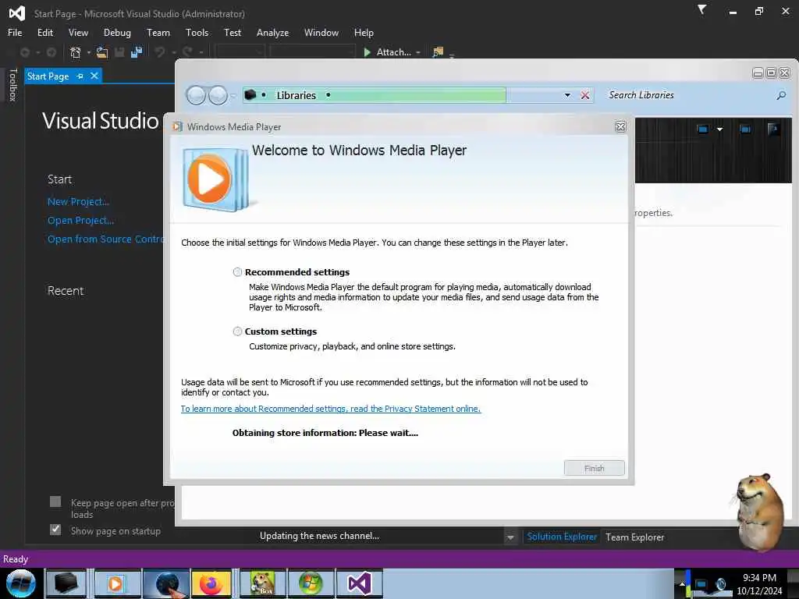
Task: Click the Back button in Libraries window
Action: tap(196, 95)
